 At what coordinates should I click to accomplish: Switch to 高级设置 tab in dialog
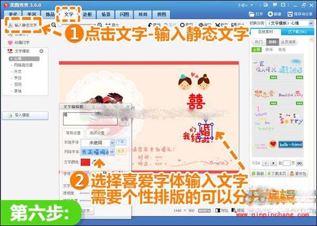[97, 133]
